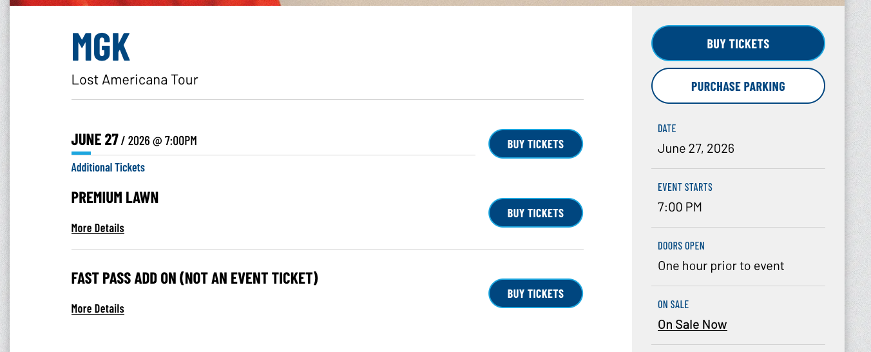871x352 pixels.
Task: Buy tickets for Premium Lawn
Action: 535,213
